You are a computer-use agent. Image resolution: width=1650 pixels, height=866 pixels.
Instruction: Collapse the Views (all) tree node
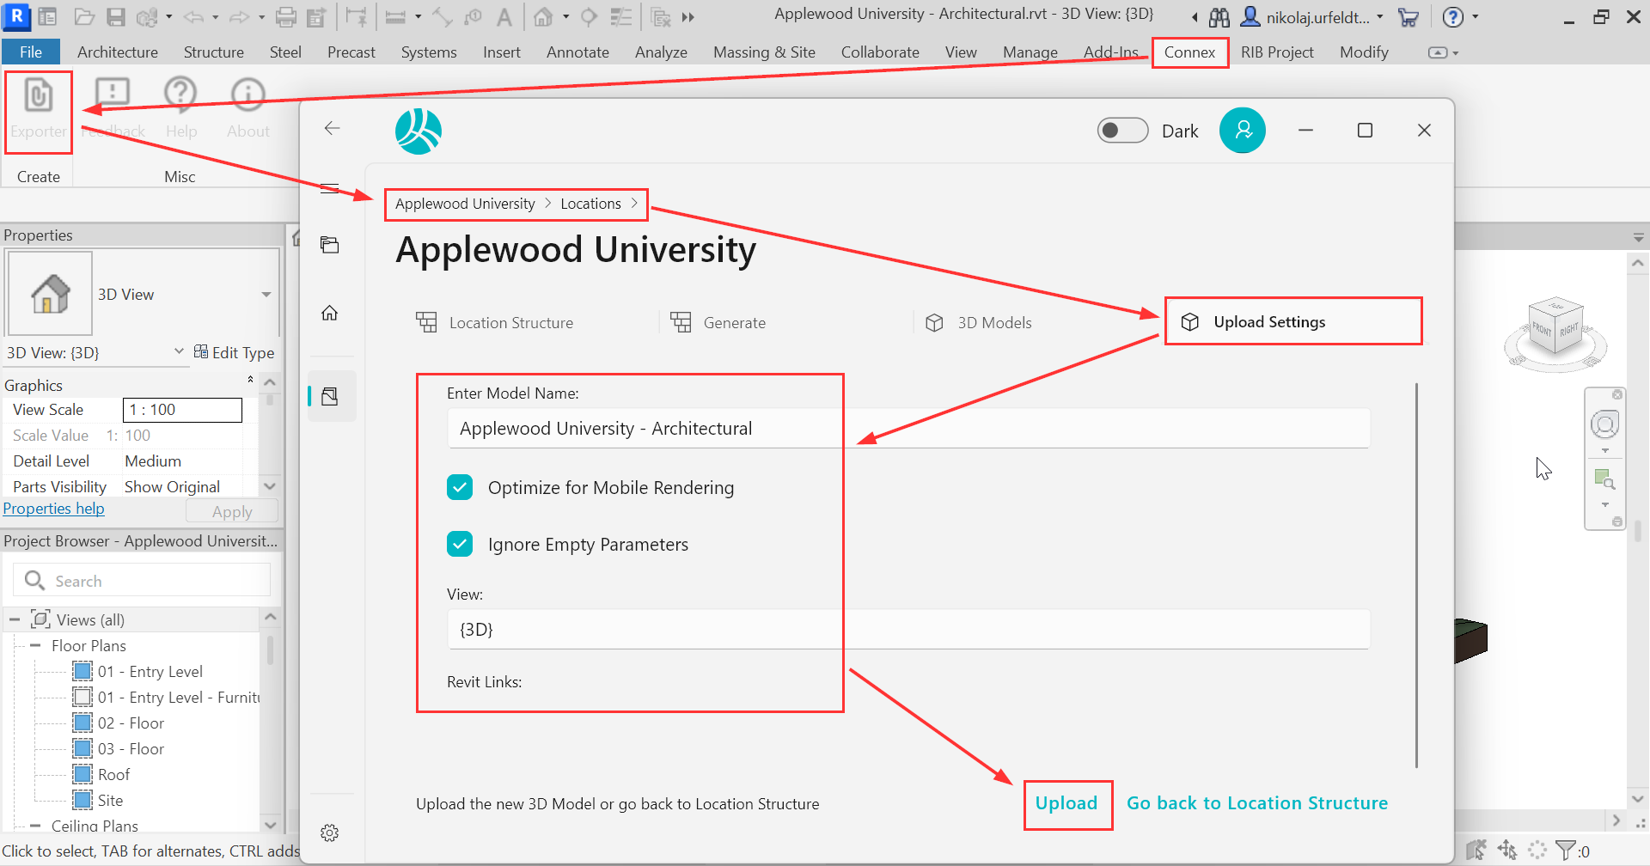(15, 619)
